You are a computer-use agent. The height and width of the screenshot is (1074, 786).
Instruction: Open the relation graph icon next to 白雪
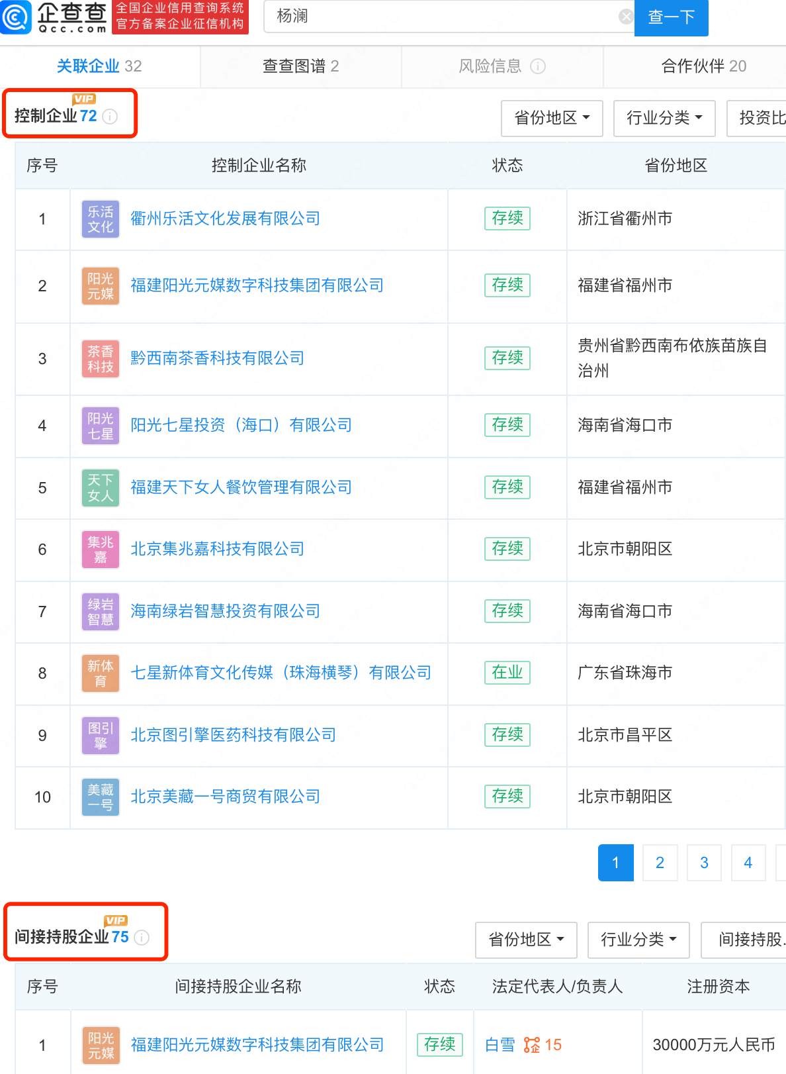click(x=531, y=1045)
